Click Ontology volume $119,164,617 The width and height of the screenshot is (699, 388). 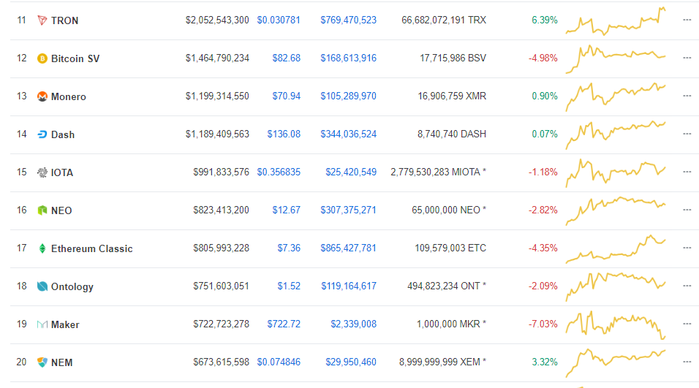point(349,286)
